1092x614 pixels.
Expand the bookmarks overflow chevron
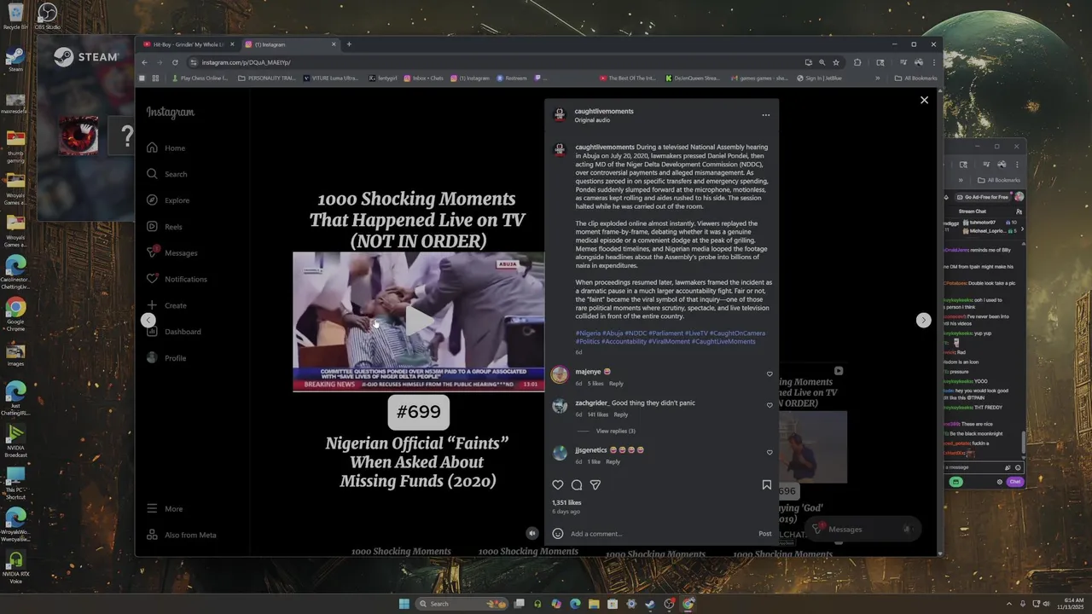coord(877,78)
